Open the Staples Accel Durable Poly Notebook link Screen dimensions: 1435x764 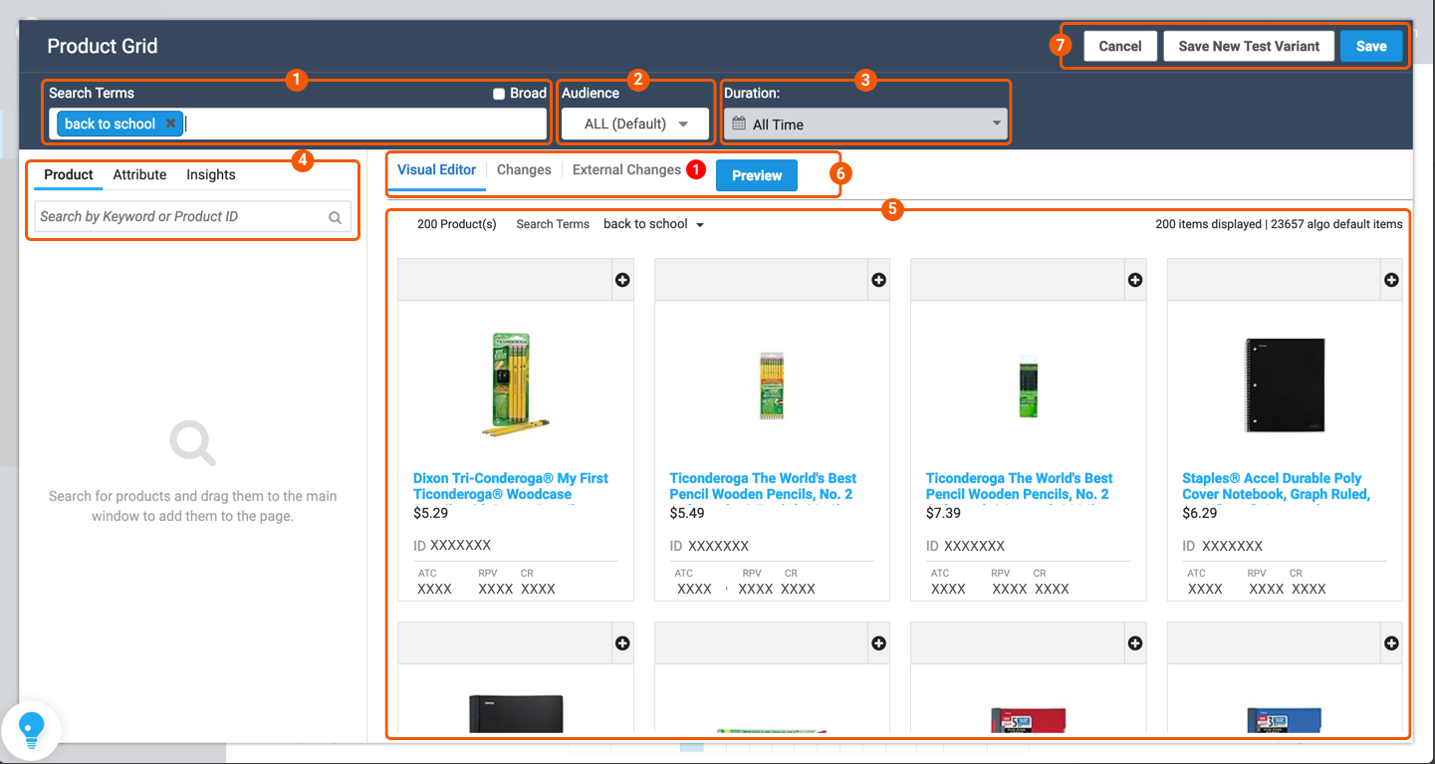pyautogui.click(x=1276, y=486)
